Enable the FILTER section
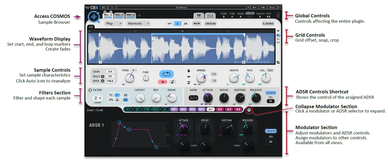Viewport: 388px width, 162px height. (x=92, y=90)
